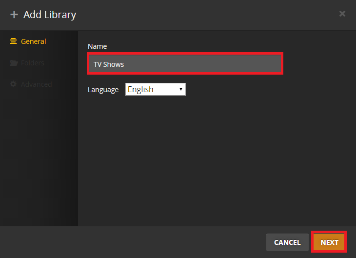
Task: Click empty footer area left of Cancel
Action: 132,242
